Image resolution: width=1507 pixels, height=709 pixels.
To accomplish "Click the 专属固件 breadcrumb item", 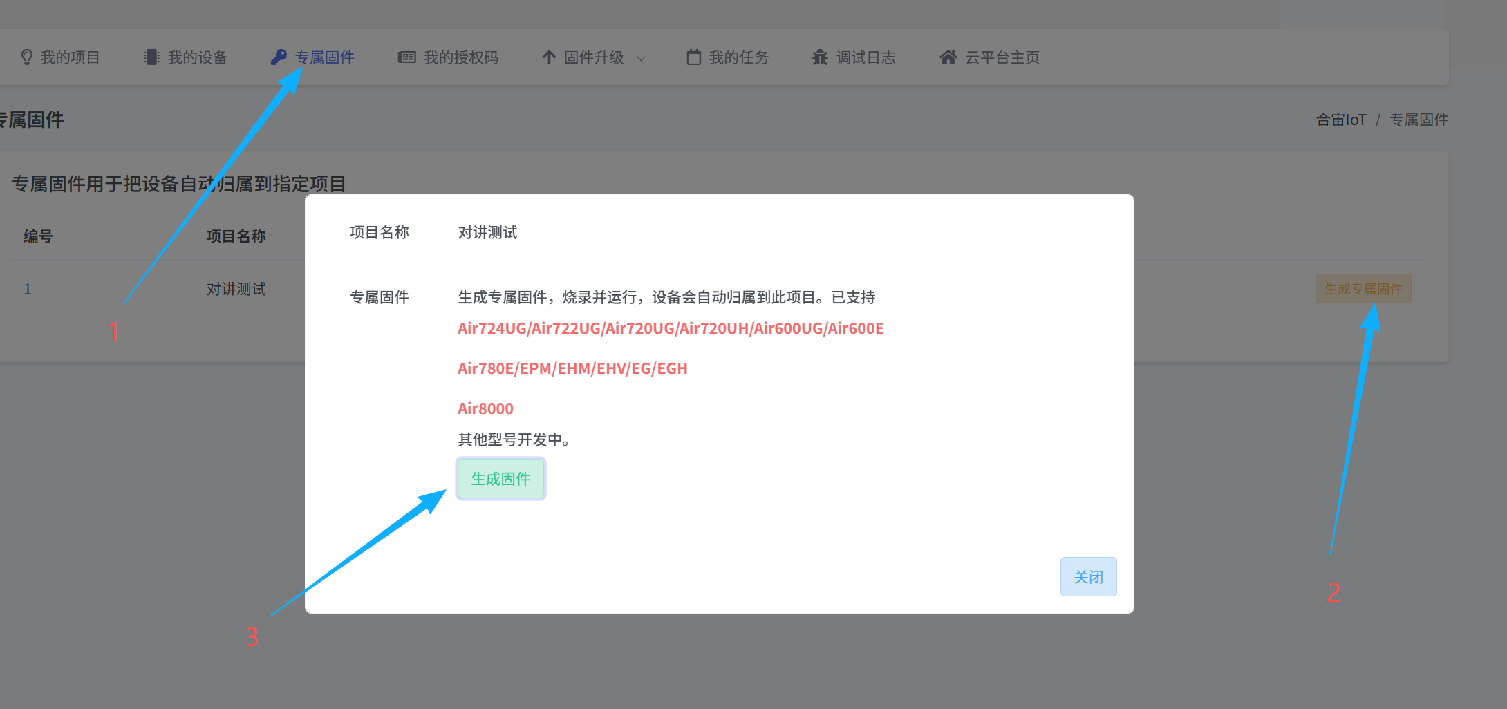I will coord(1419,120).
